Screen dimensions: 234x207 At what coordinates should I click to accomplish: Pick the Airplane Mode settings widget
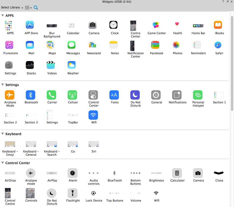(10, 95)
